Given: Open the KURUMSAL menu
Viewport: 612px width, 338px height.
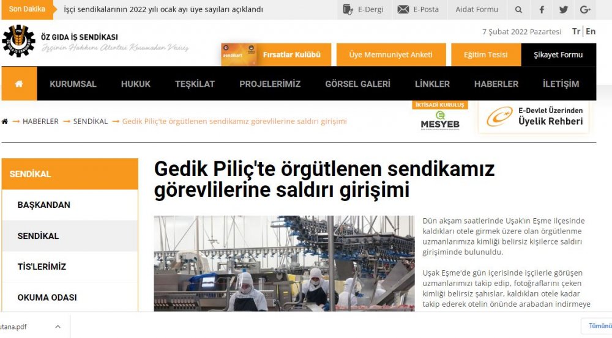Looking at the screenshot, I should click(x=73, y=84).
